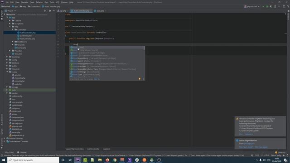
Task: Open the Navigate menu
Action: pyautogui.click(x=24, y=2)
